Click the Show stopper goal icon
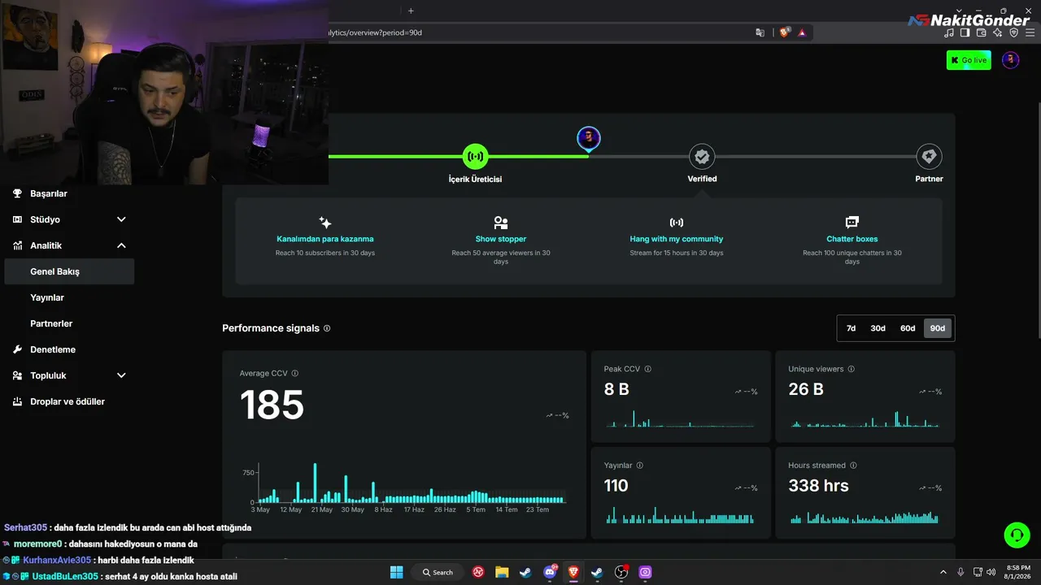The height and width of the screenshot is (585, 1041). (x=501, y=222)
